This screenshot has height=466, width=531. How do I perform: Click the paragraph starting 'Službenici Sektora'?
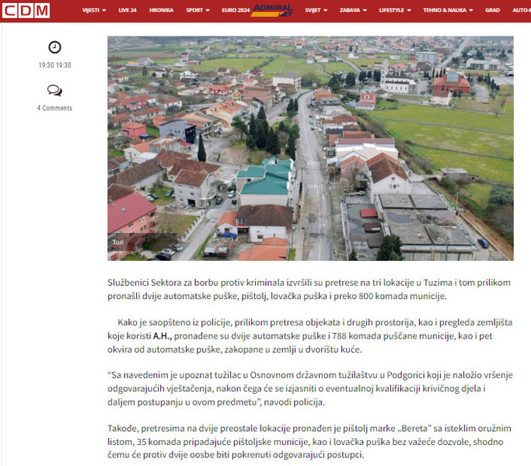point(309,290)
